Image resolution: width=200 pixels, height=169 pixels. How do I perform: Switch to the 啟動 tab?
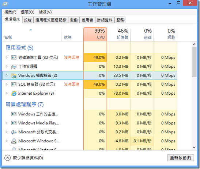click(x=74, y=20)
